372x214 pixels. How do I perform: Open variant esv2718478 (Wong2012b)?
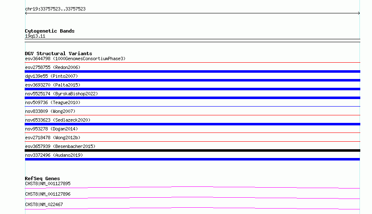click(x=53, y=138)
